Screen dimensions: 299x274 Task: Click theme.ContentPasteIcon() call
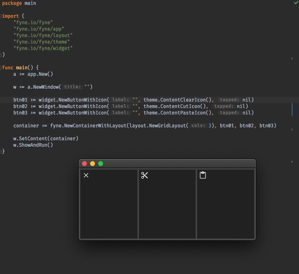pos(177,113)
